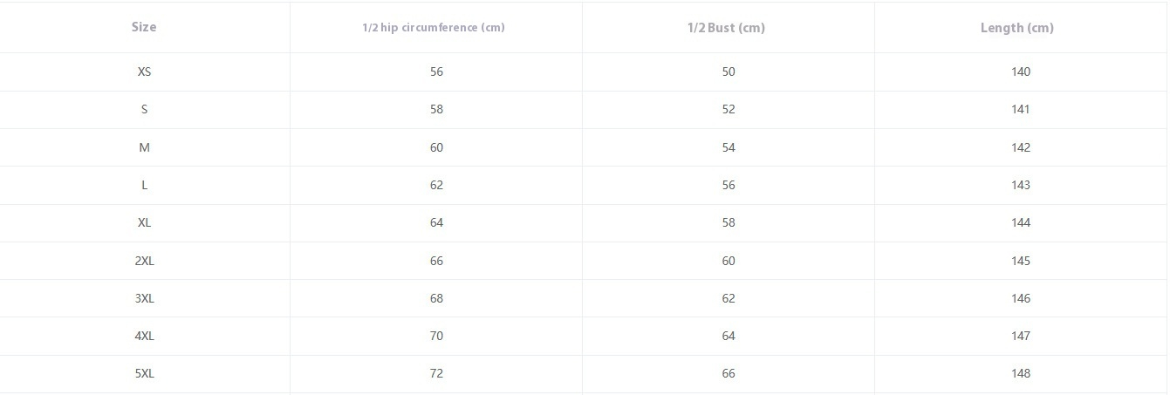Select the S size row label
The height and width of the screenshot is (395, 1170).
144,109
